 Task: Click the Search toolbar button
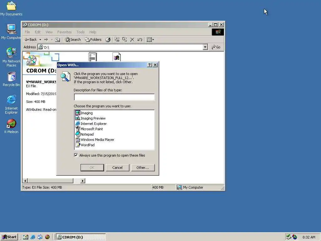click(x=73, y=40)
